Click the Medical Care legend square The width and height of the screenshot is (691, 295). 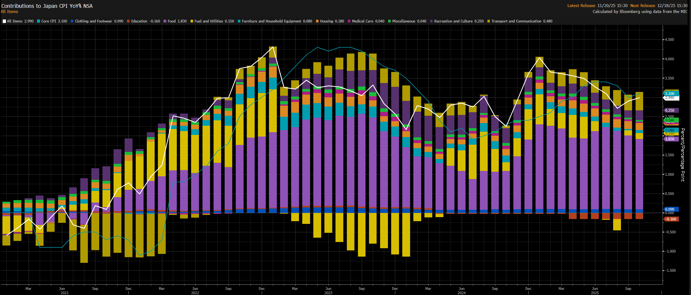pos(349,21)
